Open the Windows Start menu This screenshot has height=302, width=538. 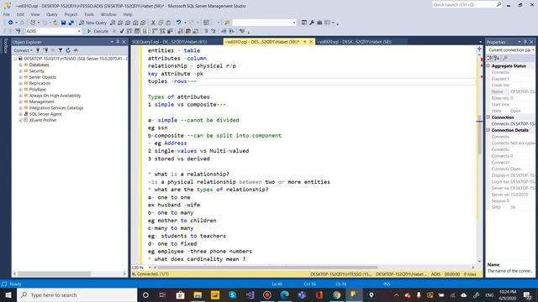tap(8, 294)
